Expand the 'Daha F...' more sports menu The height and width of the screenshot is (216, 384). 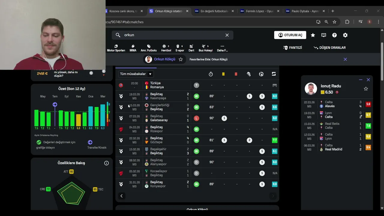tap(222, 48)
